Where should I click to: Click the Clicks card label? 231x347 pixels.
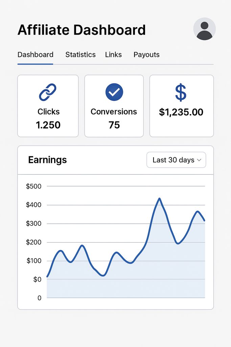(x=48, y=112)
